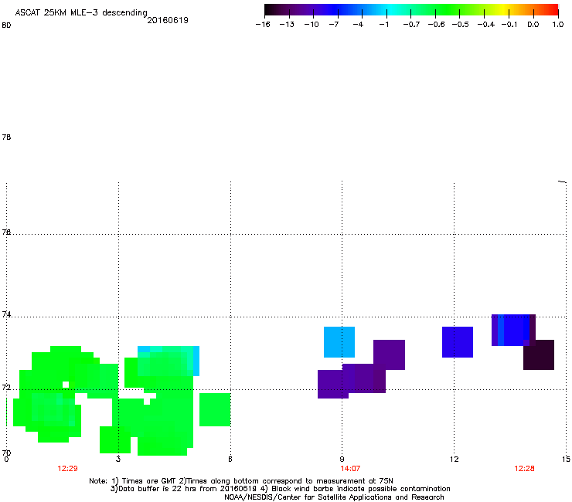Screen dimensions: 572x502
Task: Click the color scale label -4
Action: pyautogui.click(x=358, y=25)
